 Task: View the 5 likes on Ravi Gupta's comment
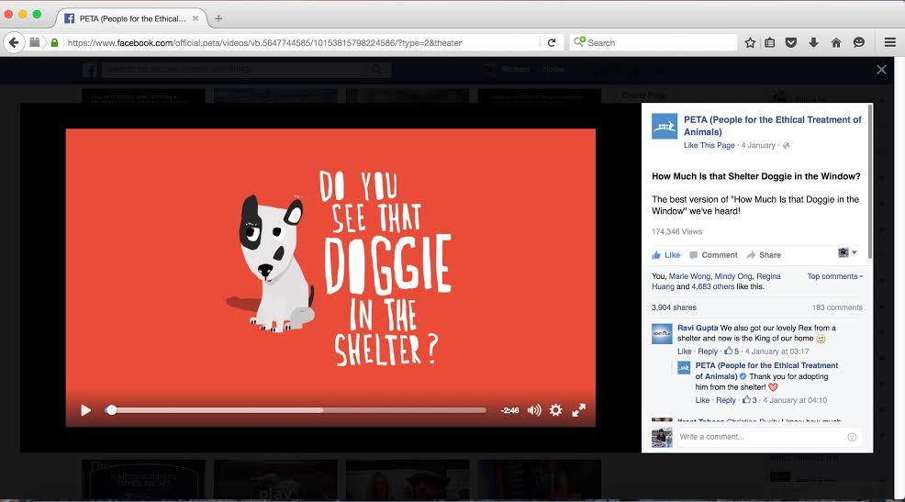pyautogui.click(x=732, y=351)
